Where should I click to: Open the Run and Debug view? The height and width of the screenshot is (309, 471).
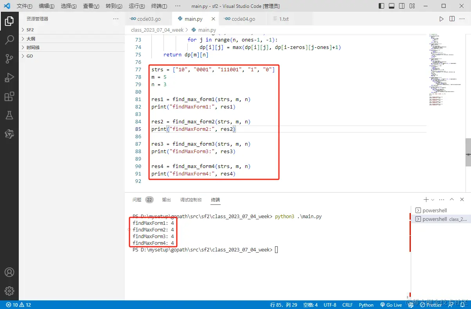tap(9, 78)
